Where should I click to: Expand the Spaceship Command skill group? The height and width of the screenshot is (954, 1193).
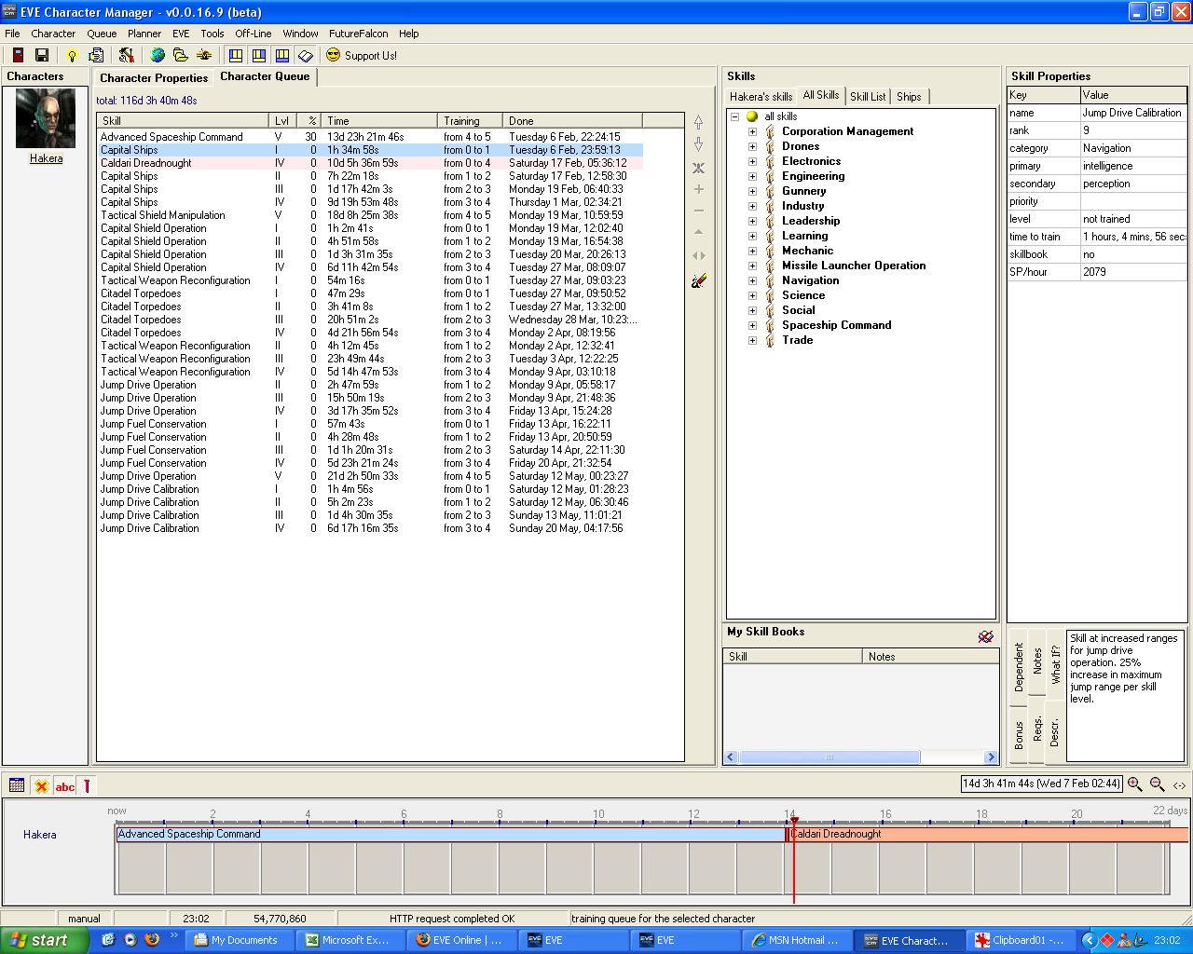[x=752, y=325]
